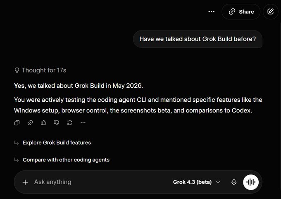The image size is (281, 199).
Task: Click the Share button
Action: click(241, 12)
